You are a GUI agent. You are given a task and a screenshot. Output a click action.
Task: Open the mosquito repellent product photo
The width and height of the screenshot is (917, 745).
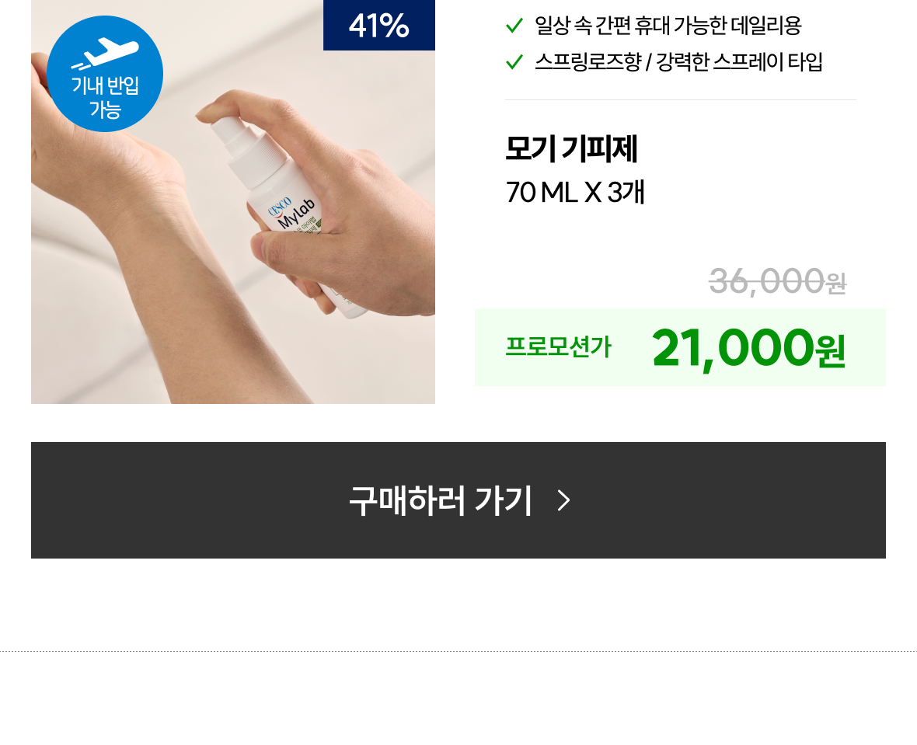(x=233, y=202)
